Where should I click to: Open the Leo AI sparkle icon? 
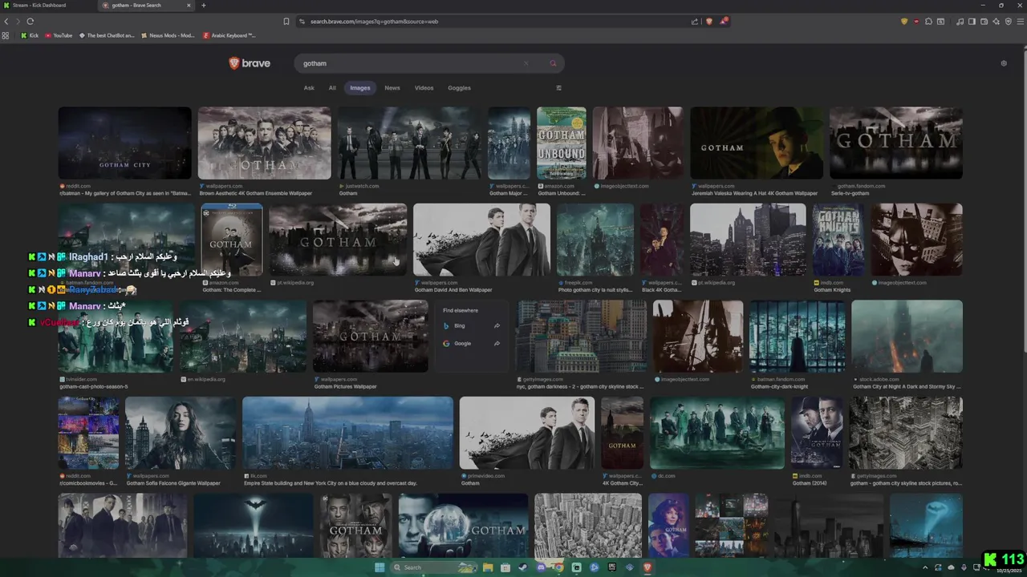(996, 22)
